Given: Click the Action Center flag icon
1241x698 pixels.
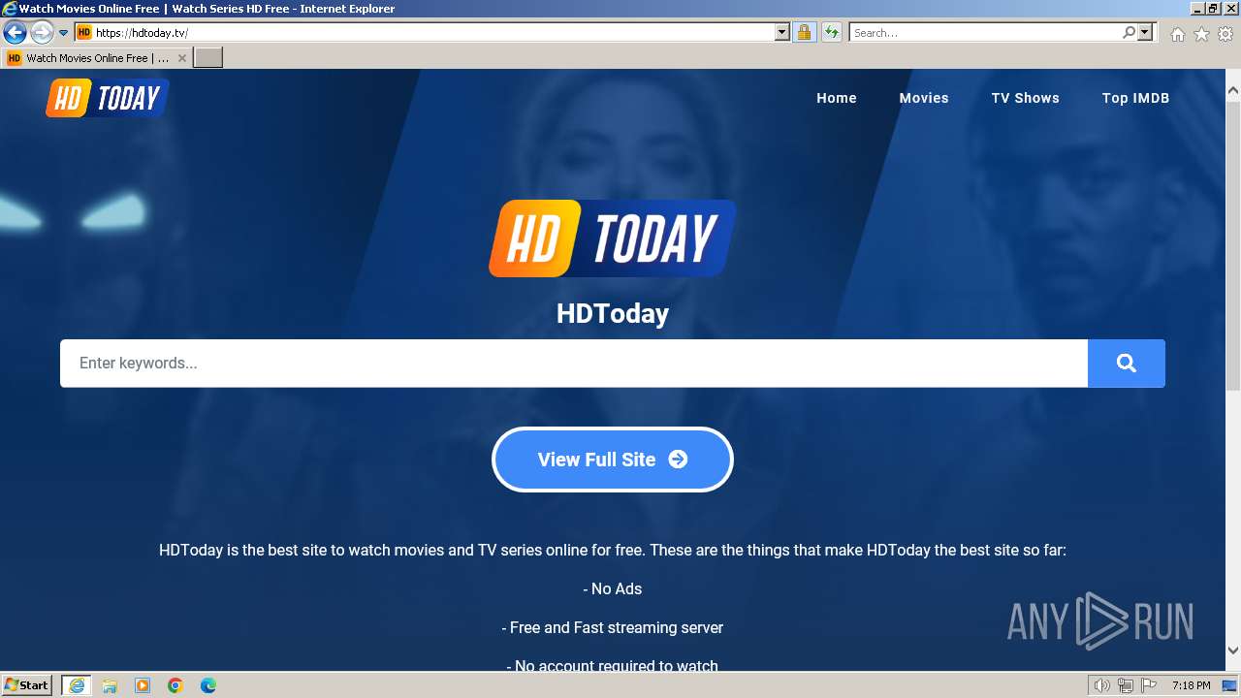Looking at the screenshot, I should pos(1147,685).
